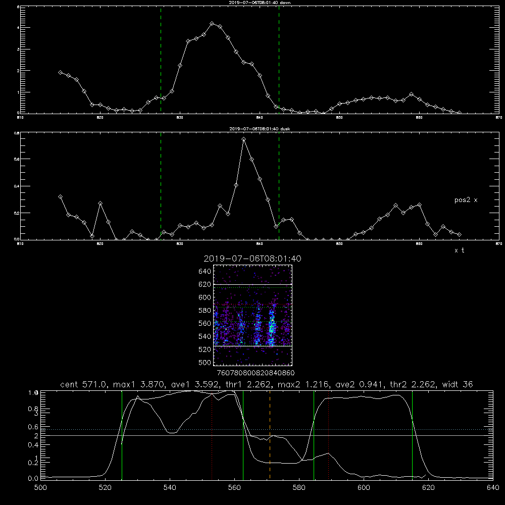The height and width of the screenshot is (505, 505).
Task: Click upper white line in spectrogram near 620
Action: pos(252,285)
